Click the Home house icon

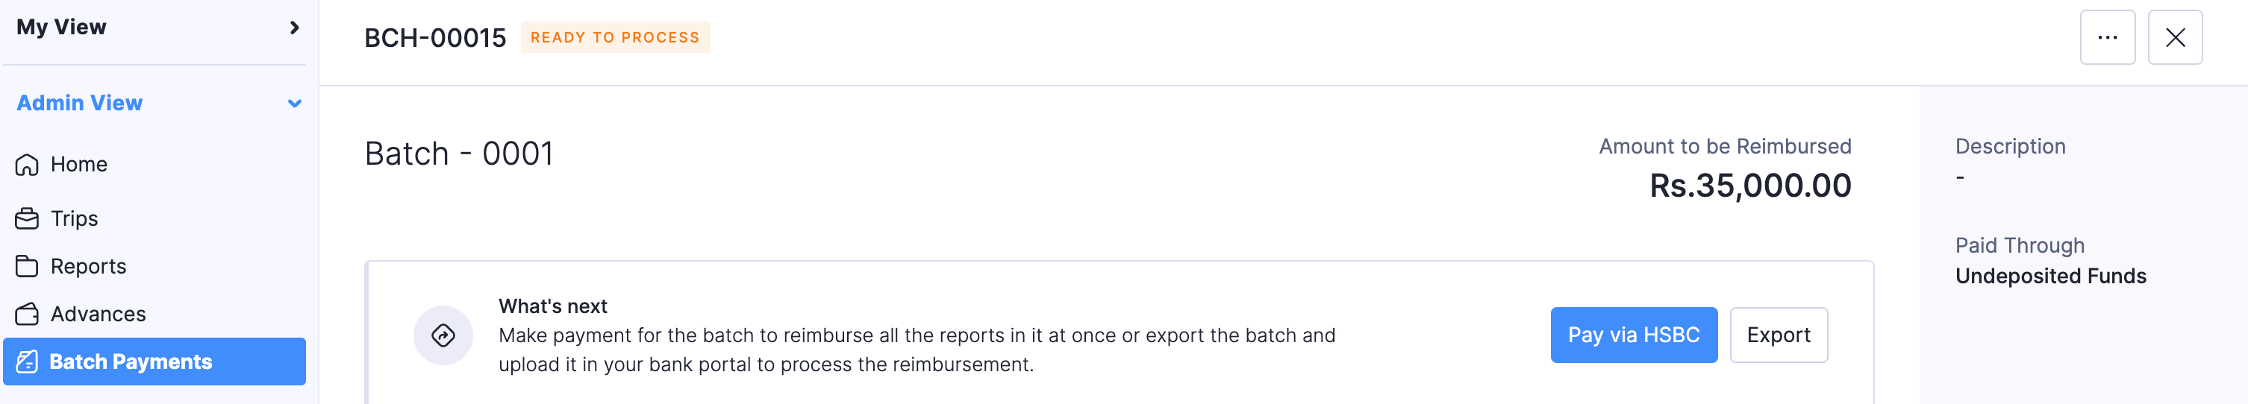coord(27,165)
